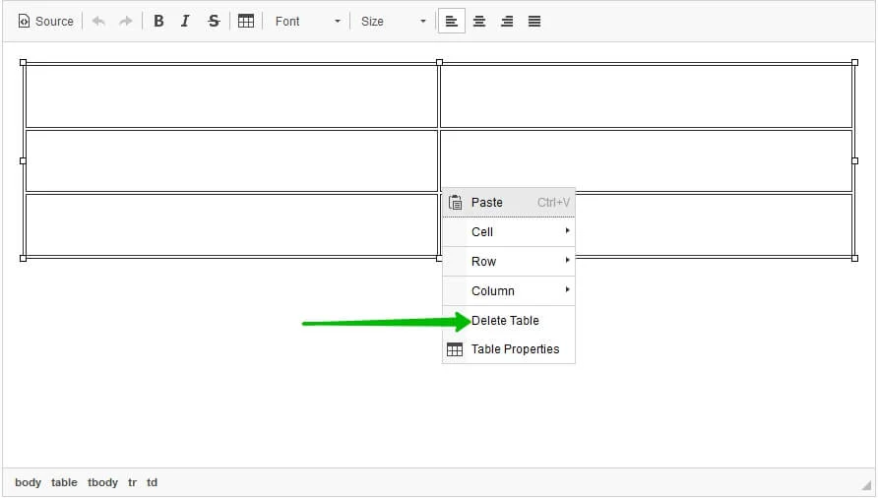Select td in the elements path

point(152,482)
